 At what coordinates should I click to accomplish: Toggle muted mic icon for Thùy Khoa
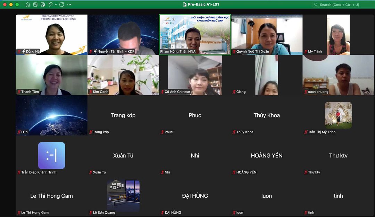pyautogui.click(x=234, y=132)
